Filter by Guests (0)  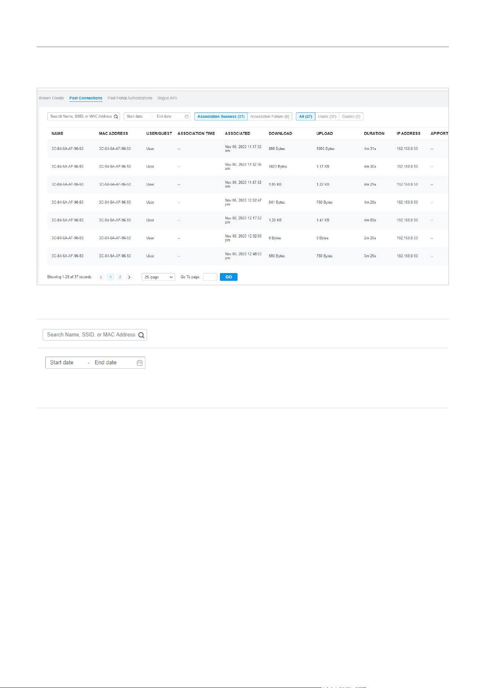click(x=351, y=117)
